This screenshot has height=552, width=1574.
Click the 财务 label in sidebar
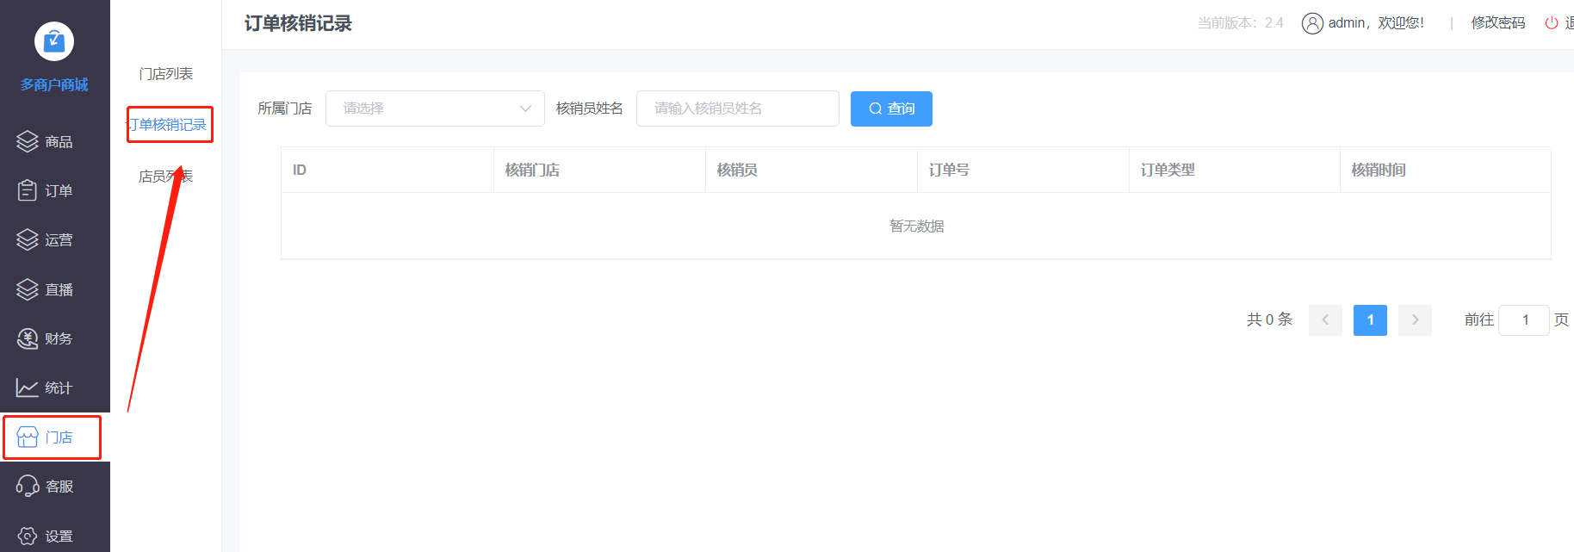[59, 338]
